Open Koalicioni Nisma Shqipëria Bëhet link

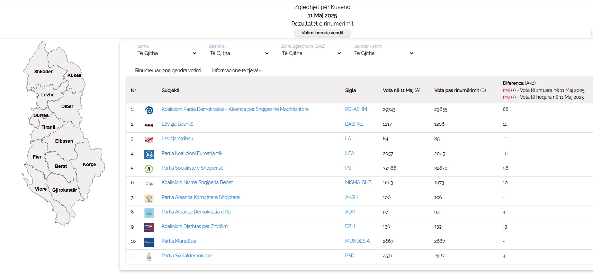click(197, 182)
